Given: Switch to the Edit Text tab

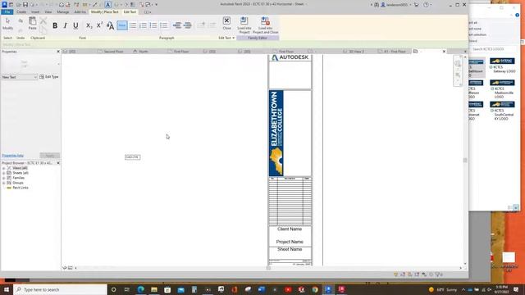Looking at the screenshot, I should point(130,11).
